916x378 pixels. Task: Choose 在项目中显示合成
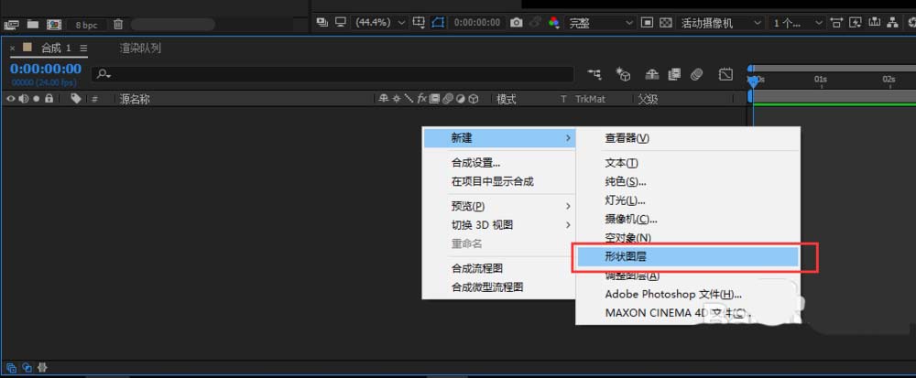click(499, 181)
